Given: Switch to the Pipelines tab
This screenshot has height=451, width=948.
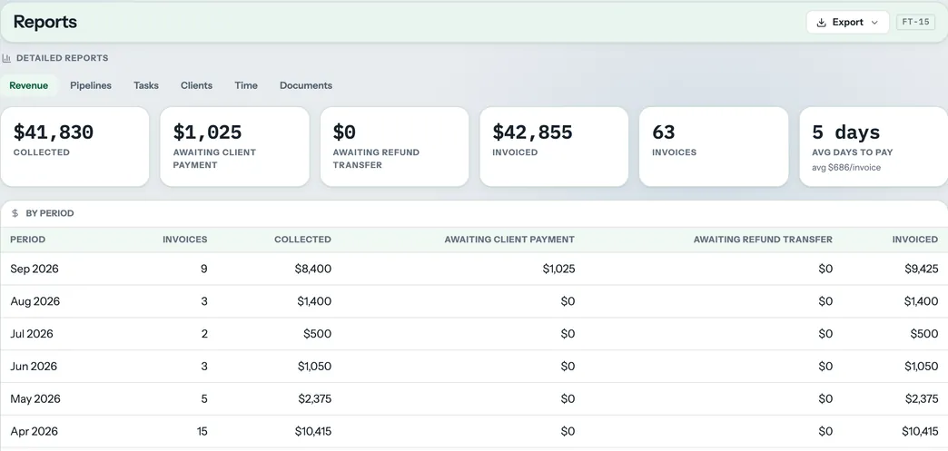Looking at the screenshot, I should point(91,85).
